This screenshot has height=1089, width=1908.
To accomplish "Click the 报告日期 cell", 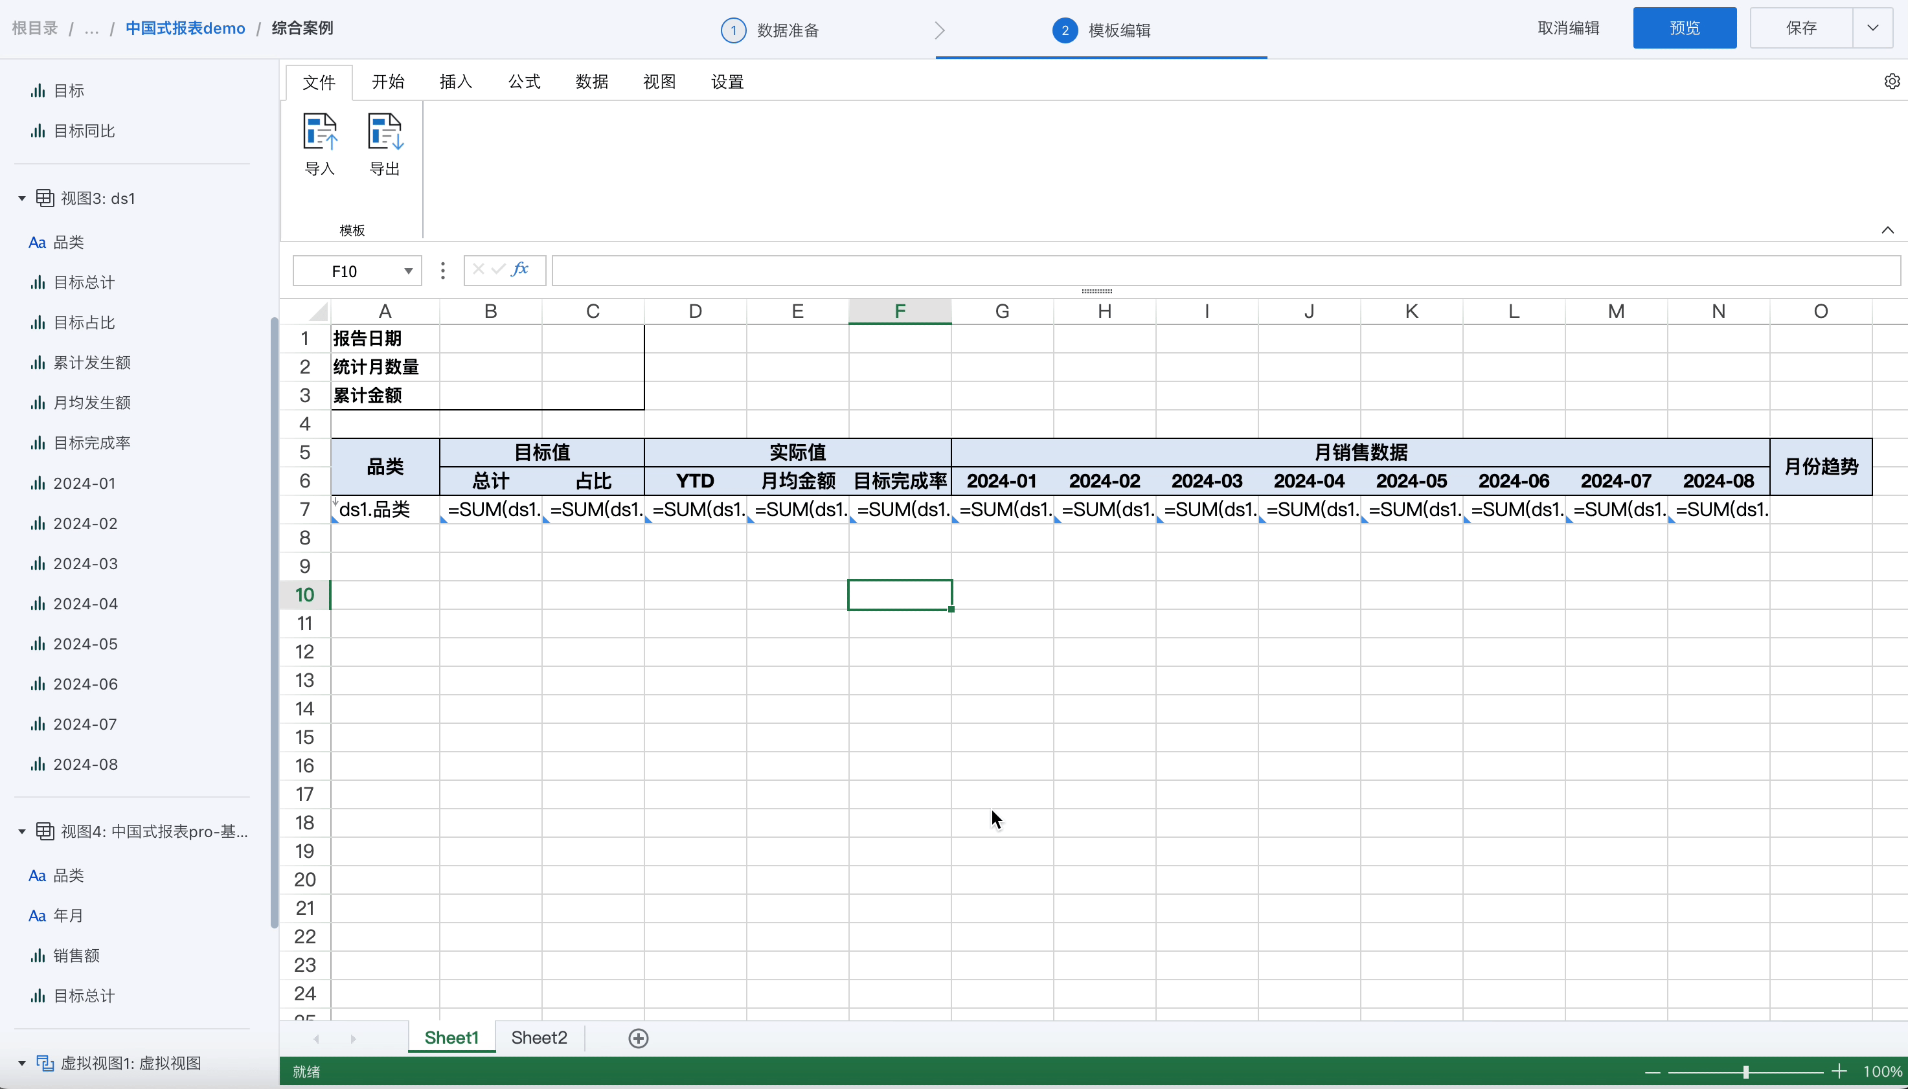I will pos(385,339).
